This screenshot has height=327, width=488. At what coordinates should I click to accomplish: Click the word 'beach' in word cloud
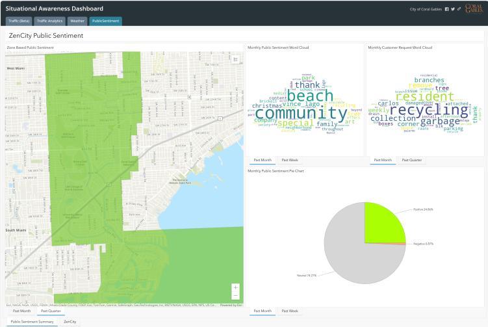310,96
